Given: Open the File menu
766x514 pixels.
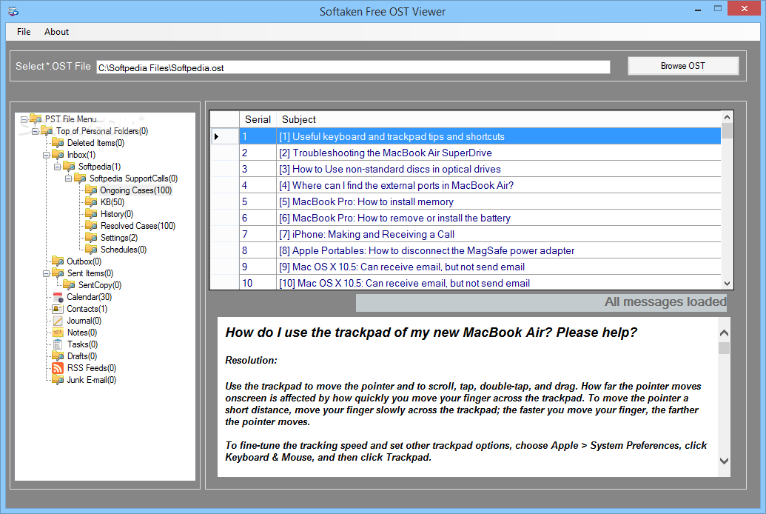Looking at the screenshot, I should pyautogui.click(x=24, y=32).
